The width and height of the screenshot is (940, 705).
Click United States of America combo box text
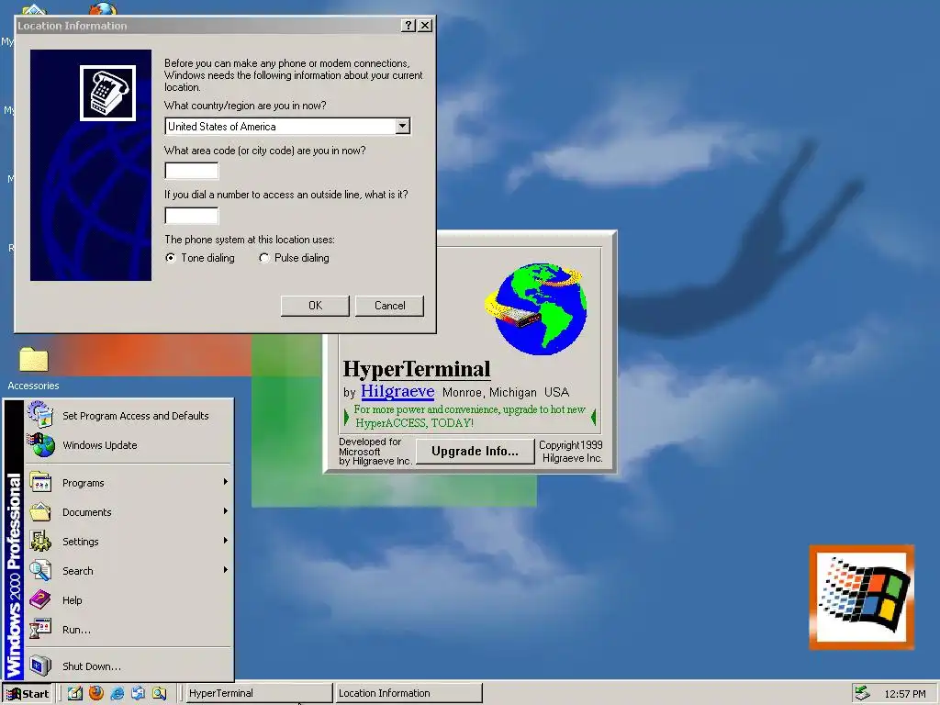coord(222,127)
